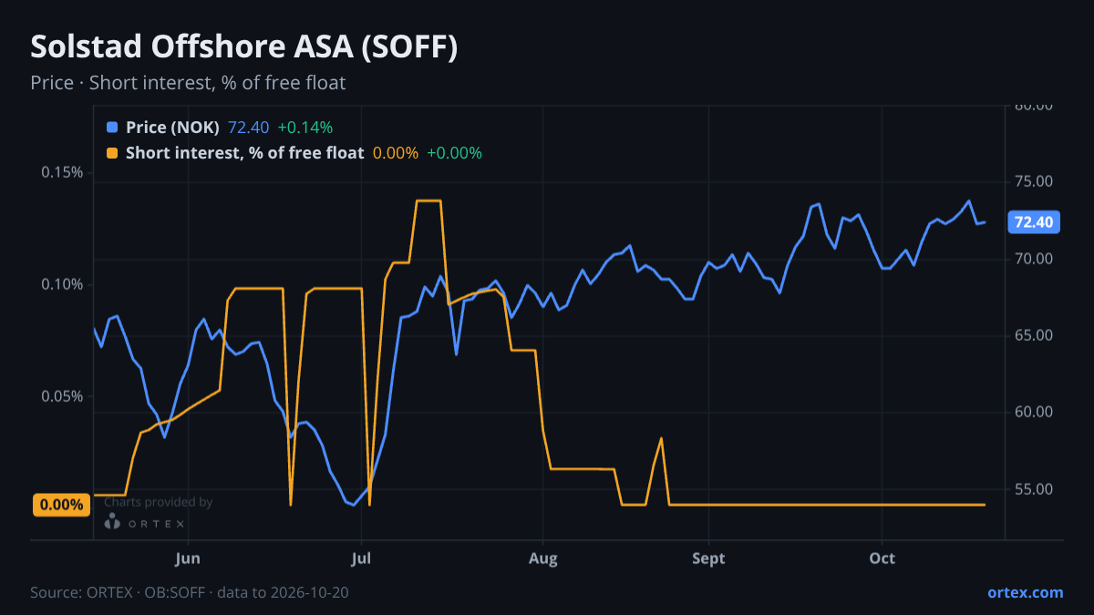Click the Jun x-axis label
Viewport: 1094px width, 615px height.
click(x=187, y=558)
